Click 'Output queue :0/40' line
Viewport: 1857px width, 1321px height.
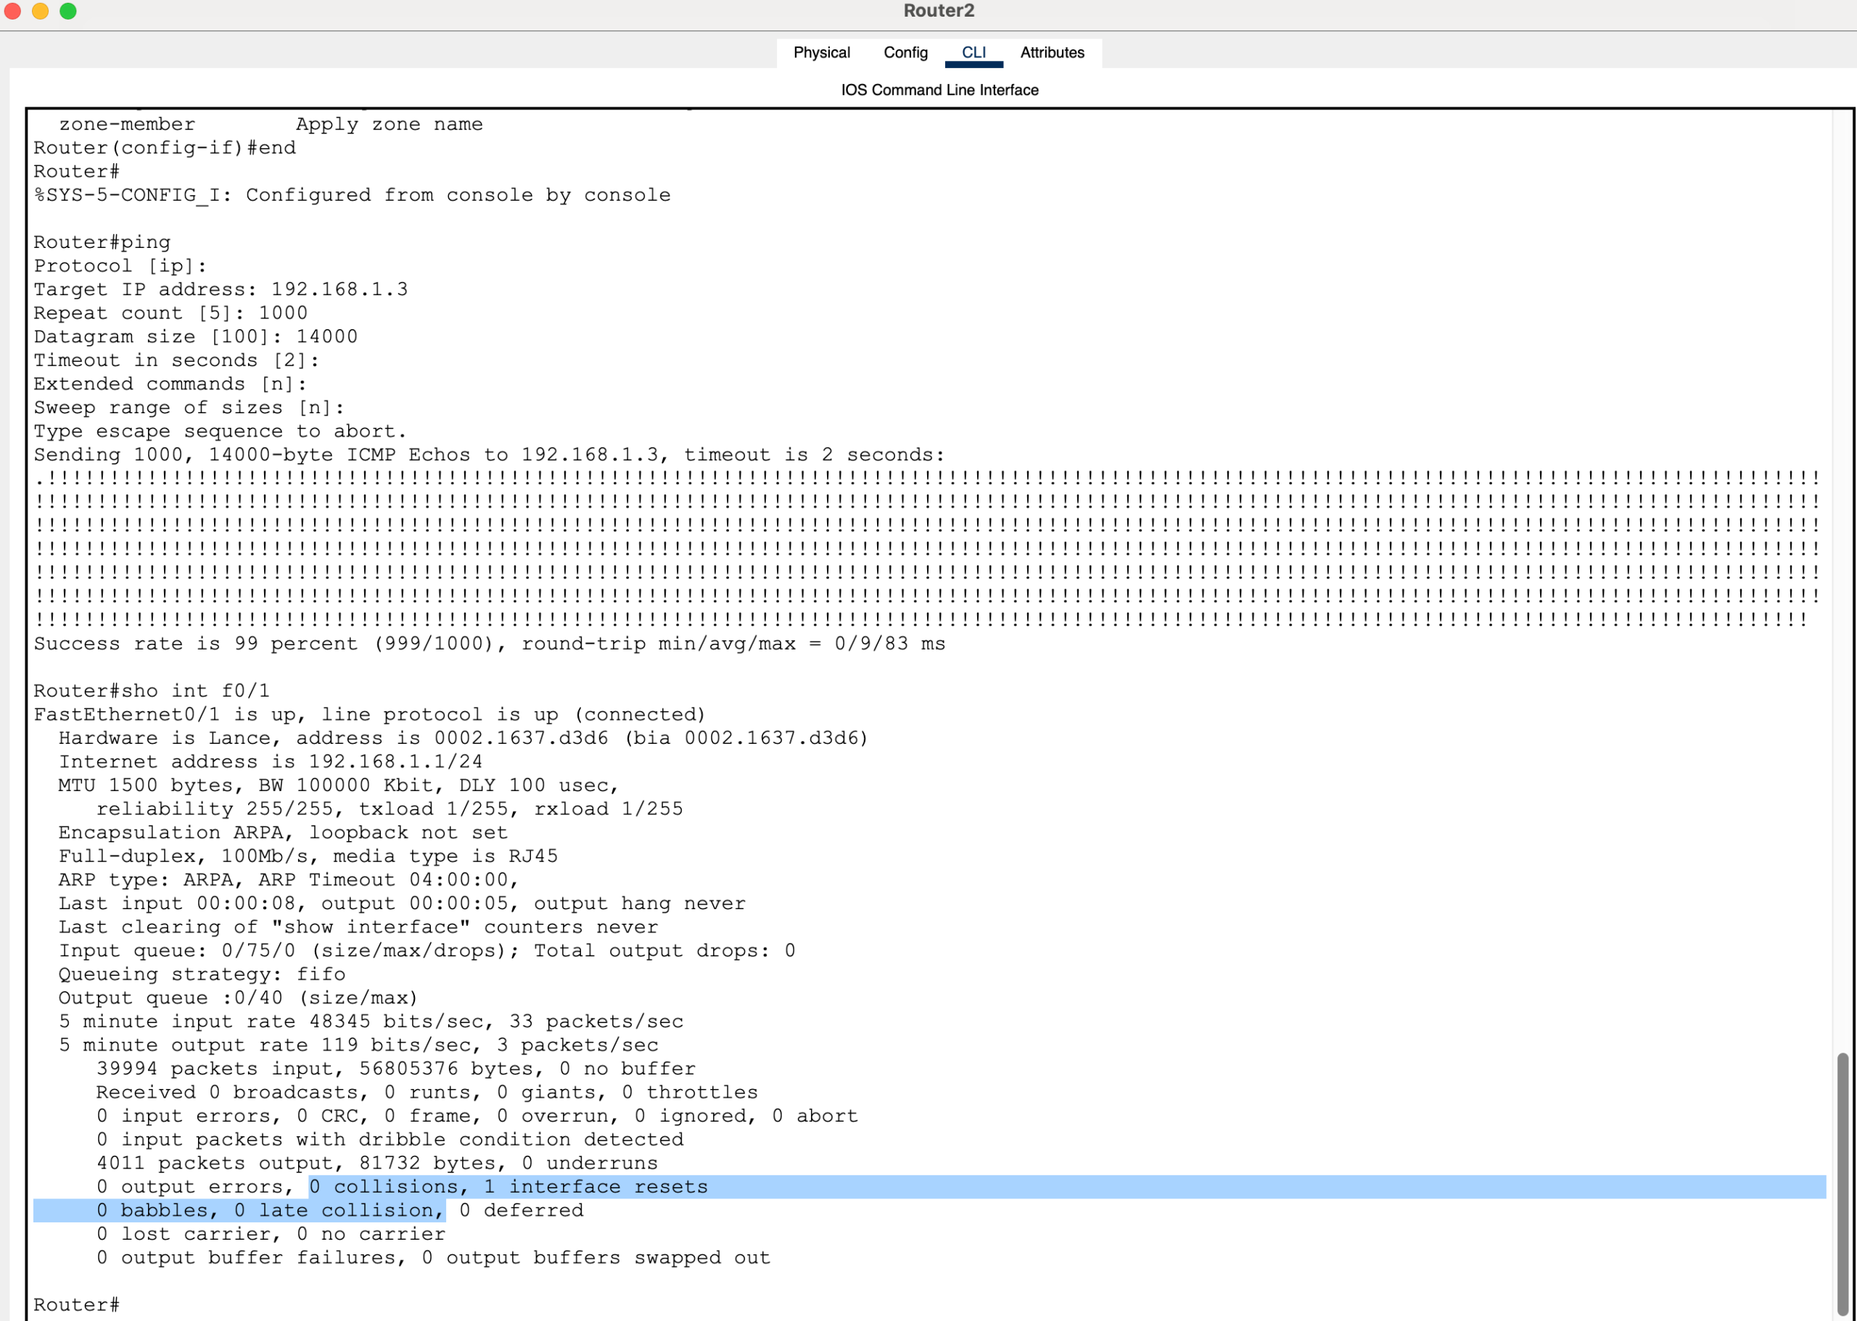pos(238,997)
